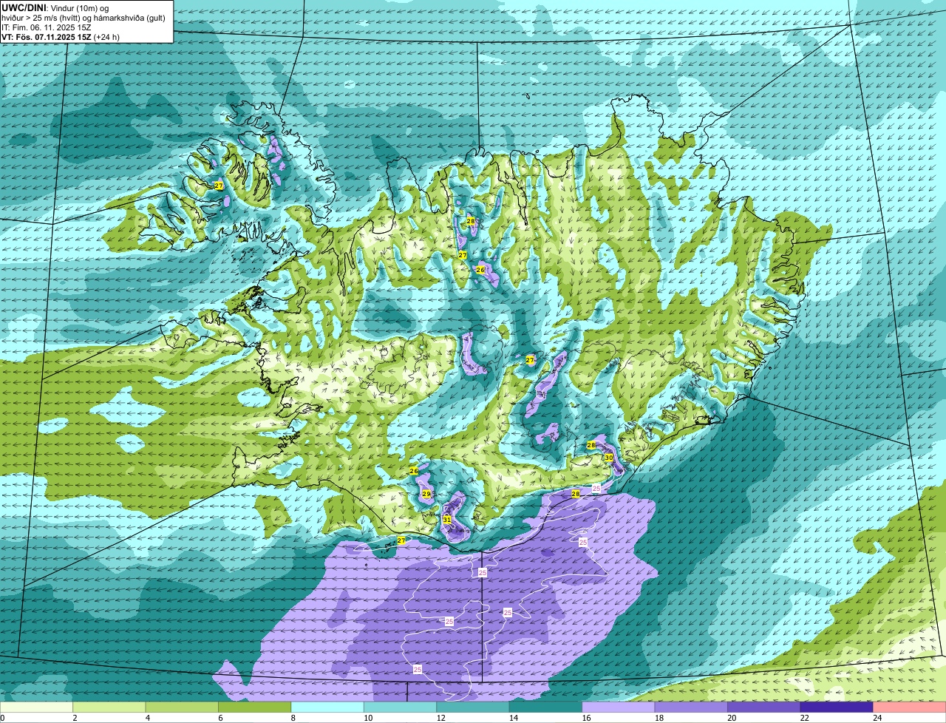Click the yellow 28 label directly above the 30
This screenshot has width=946, height=723.
click(591, 445)
